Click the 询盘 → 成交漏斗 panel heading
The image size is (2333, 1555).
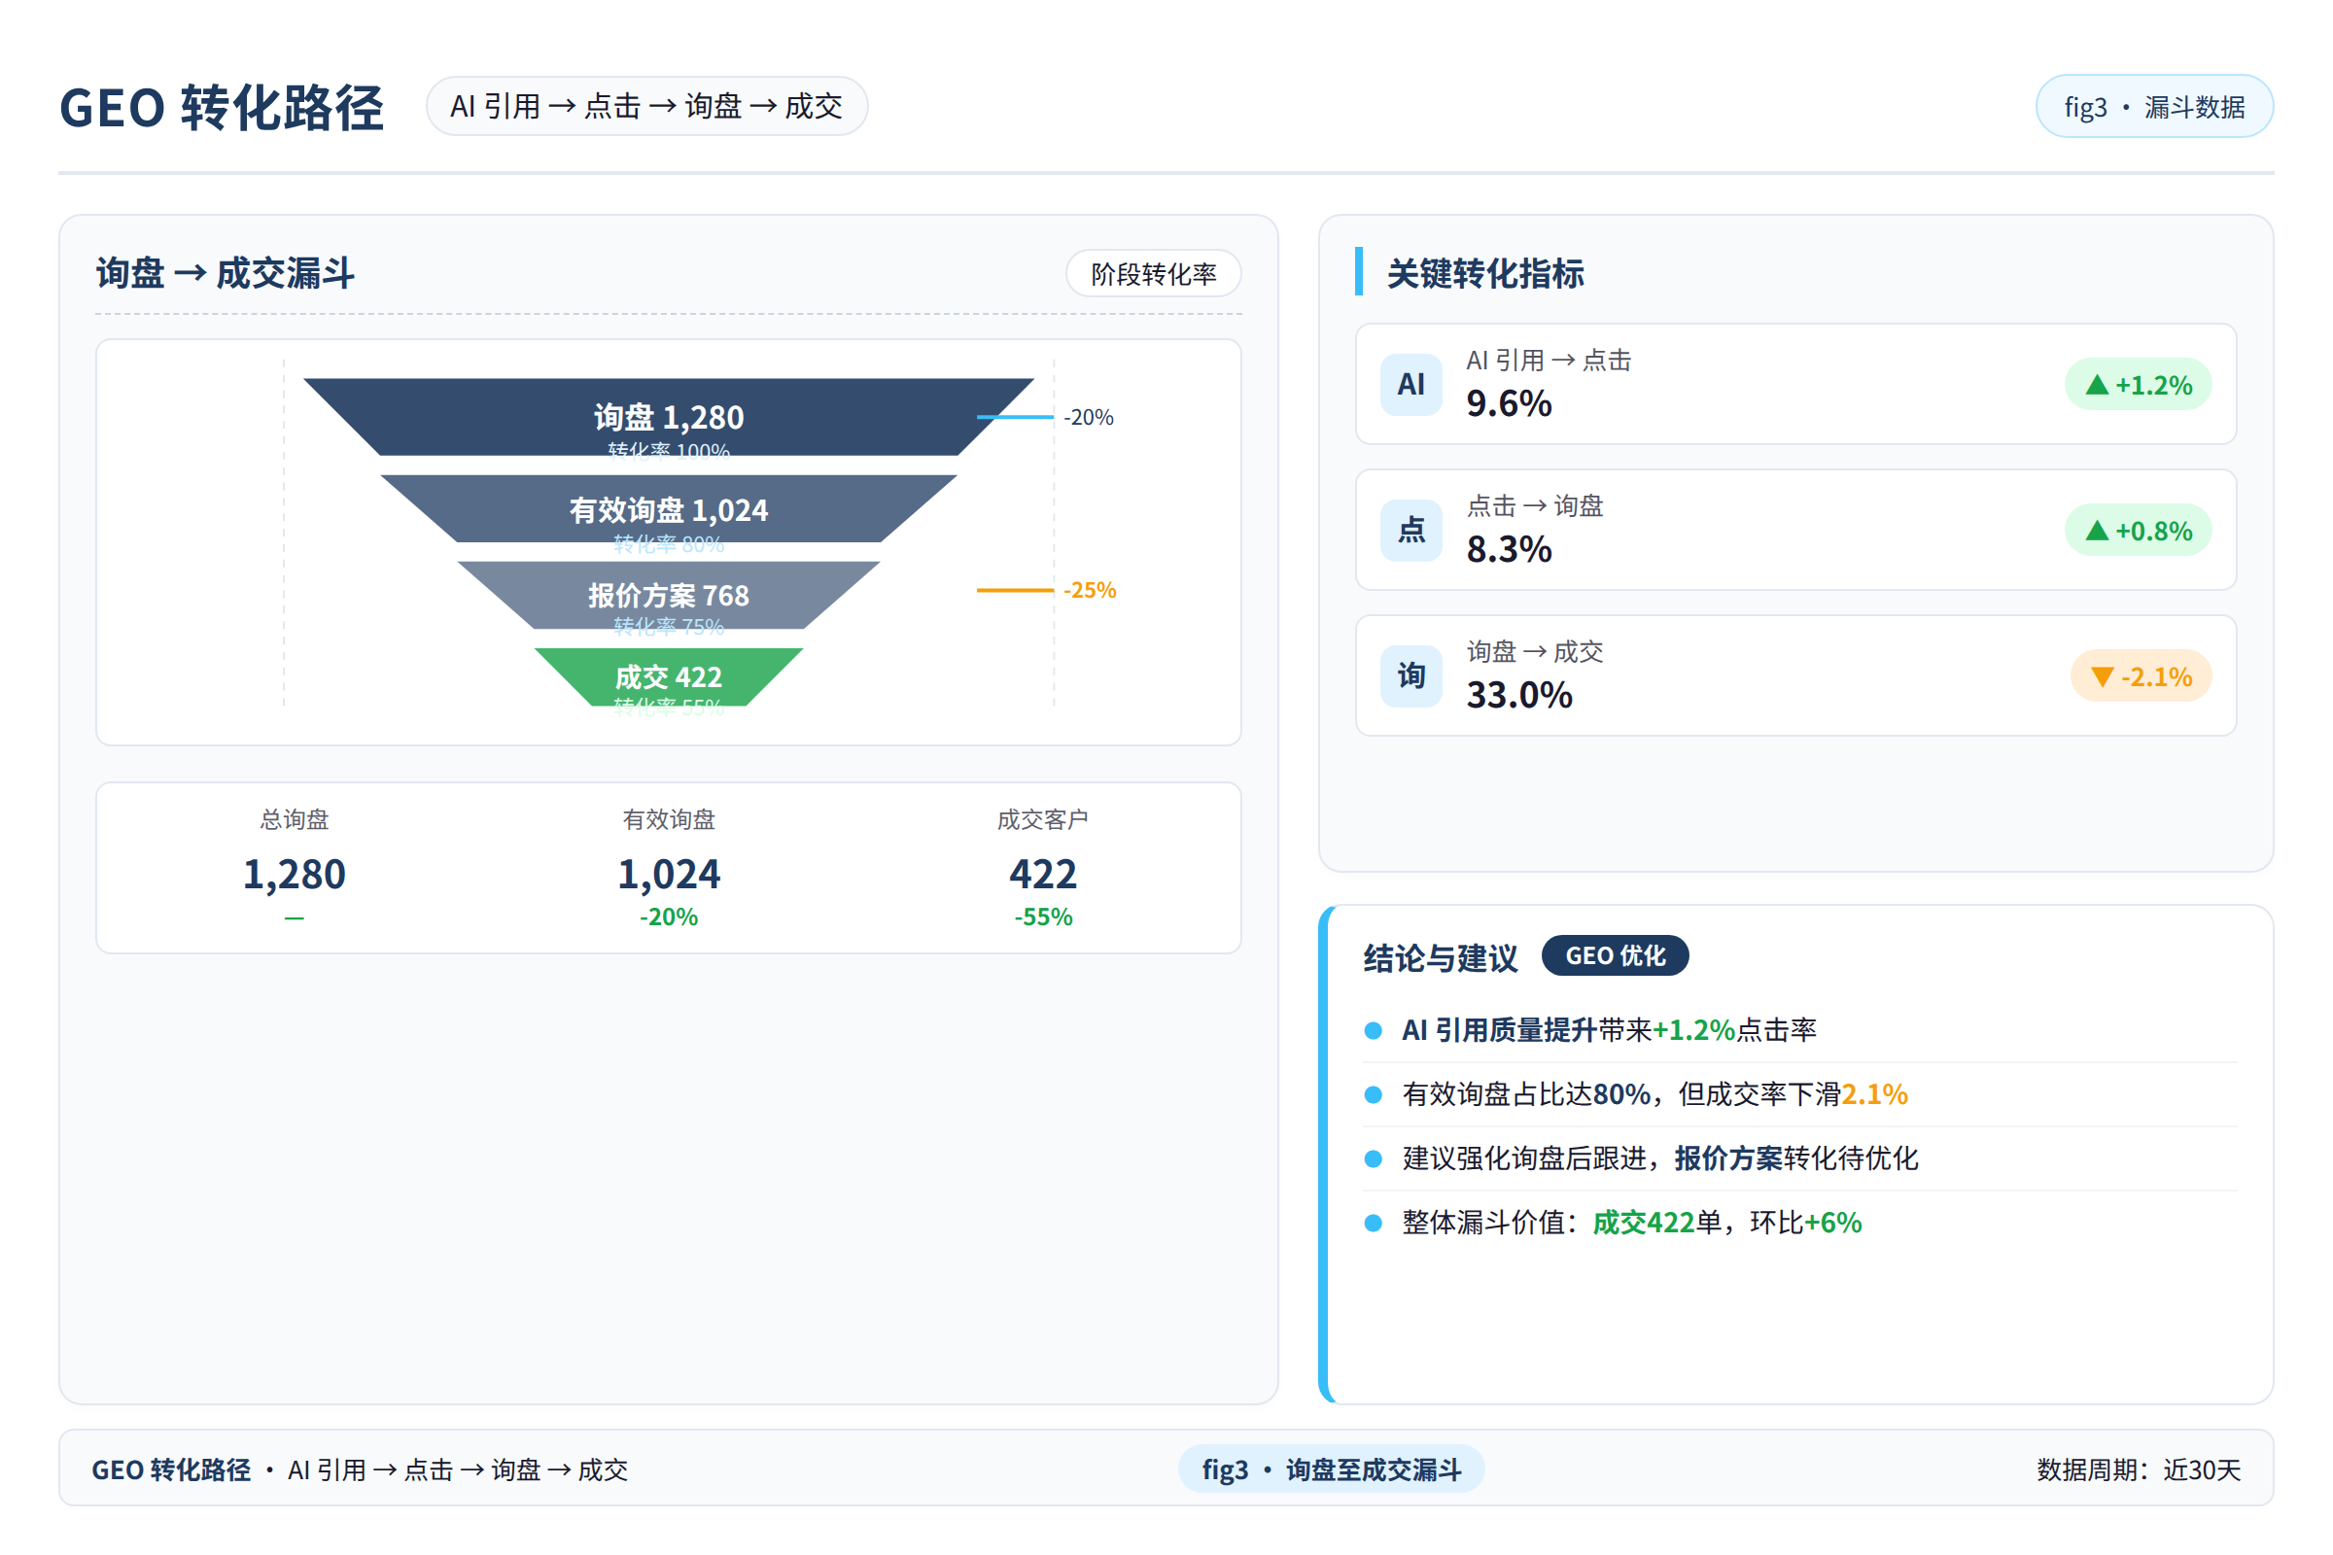[226, 273]
